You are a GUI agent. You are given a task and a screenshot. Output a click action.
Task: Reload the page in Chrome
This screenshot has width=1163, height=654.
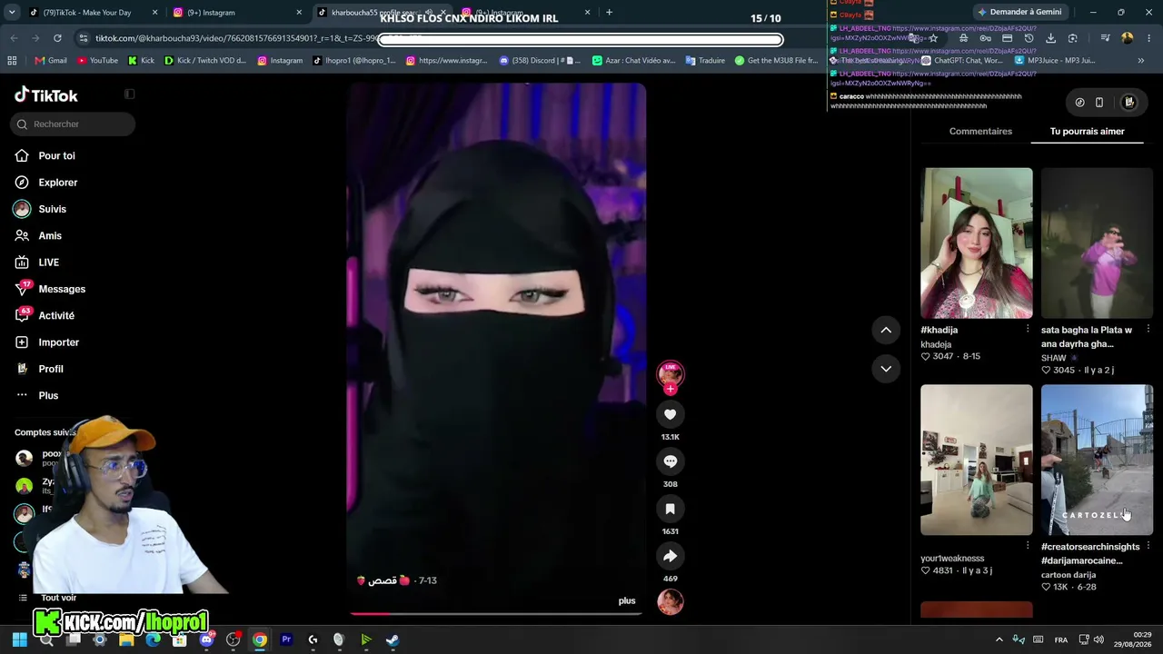pyautogui.click(x=57, y=38)
